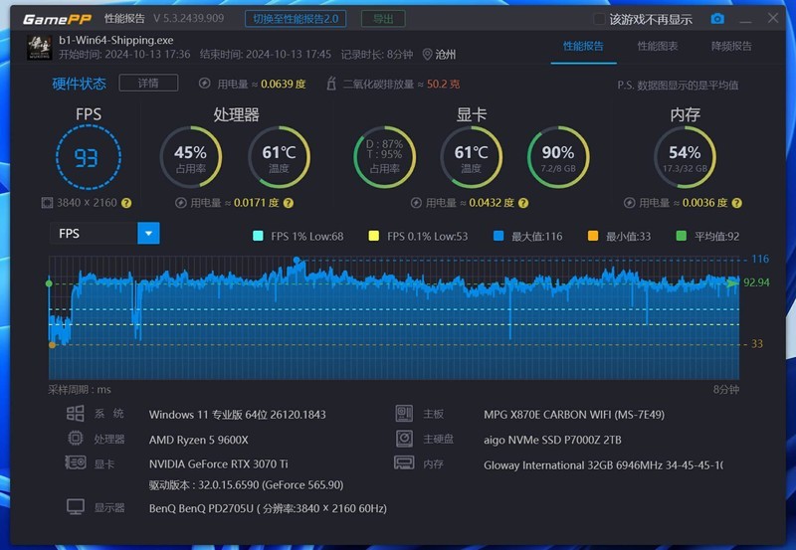Image resolution: width=796 pixels, height=550 pixels.
Task: Click the driver version line 32.0.15.6590
Action: point(246,485)
